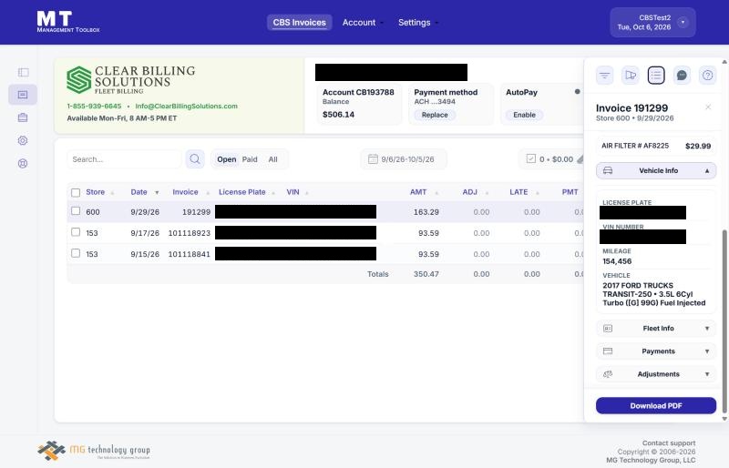The width and height of the screenshot is (729, 468).
Task: Open the filter icon in the right panel
Action: [604, 76]
